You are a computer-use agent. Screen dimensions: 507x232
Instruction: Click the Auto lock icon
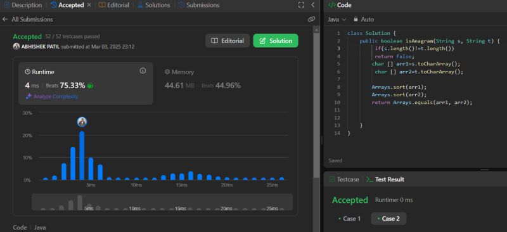[356, 20]
